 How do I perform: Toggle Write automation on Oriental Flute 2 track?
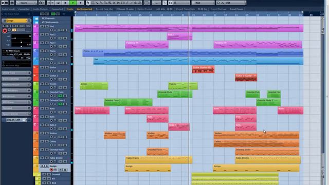click(x=65, y=104)
